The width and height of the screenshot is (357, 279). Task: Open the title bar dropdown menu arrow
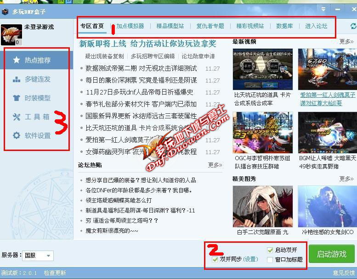[x=323, y=9]
